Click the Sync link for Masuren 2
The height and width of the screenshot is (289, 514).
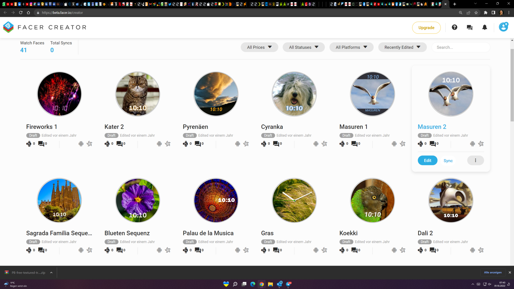(x=448, y=161)
